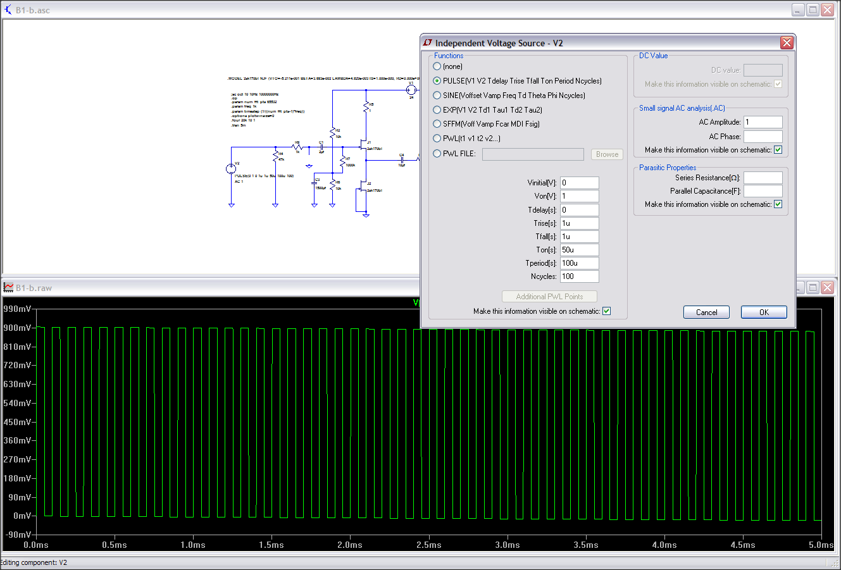Image resolution: width=841 pixels, height=570 pixels.
Task: Click the 900mV vertical axis label
Action: pyautogui.click(x=17, y=328)
